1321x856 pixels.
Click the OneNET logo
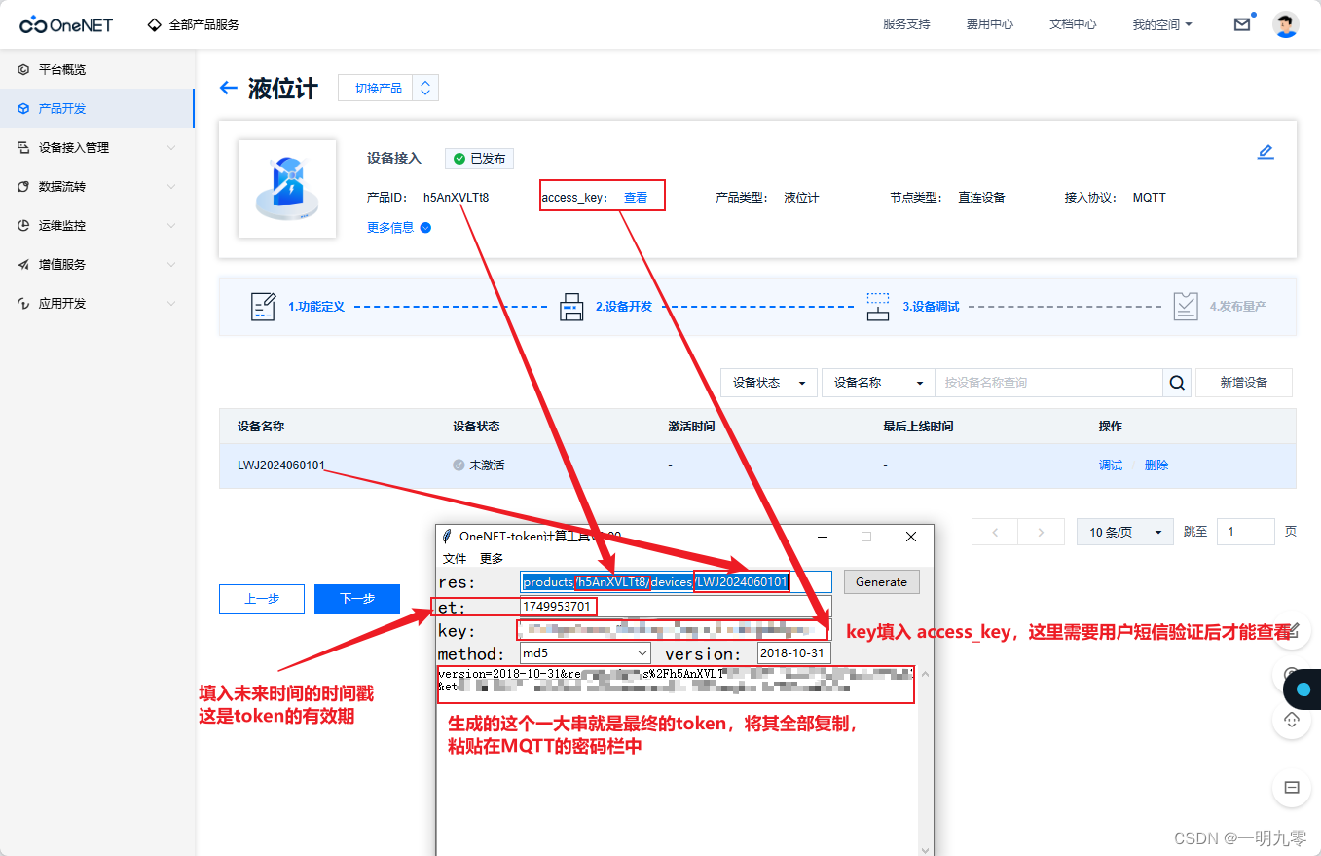(x=66, y=24)
